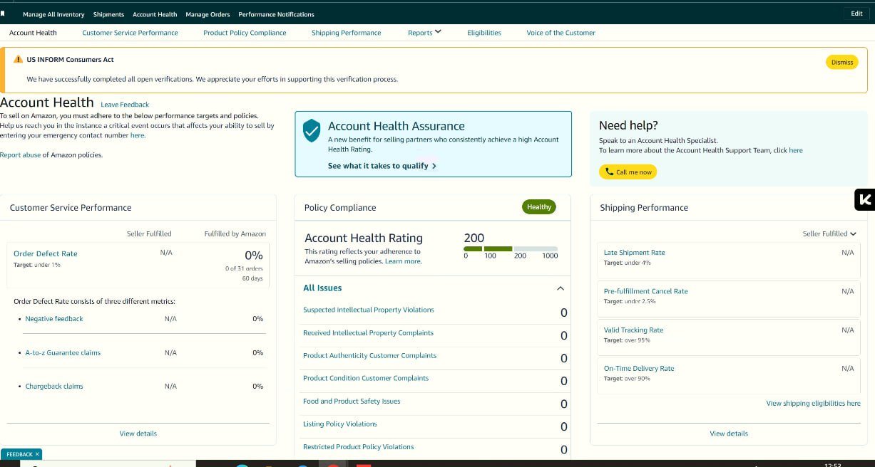Click the Shipping Performance card heading
The image size is (875, 467).
644,207
